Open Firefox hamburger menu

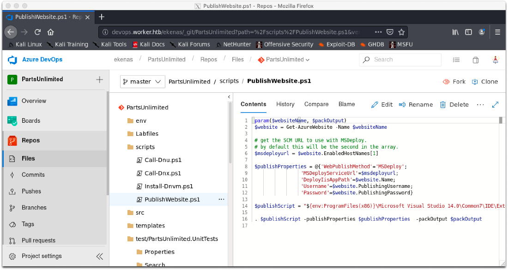tap(498, 32)
